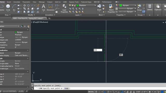Image resolution: width=166 pixels, height=93 pixels.
Task: Expand the Draw panel
Action: pyautogui.click(x=8, y=15)
